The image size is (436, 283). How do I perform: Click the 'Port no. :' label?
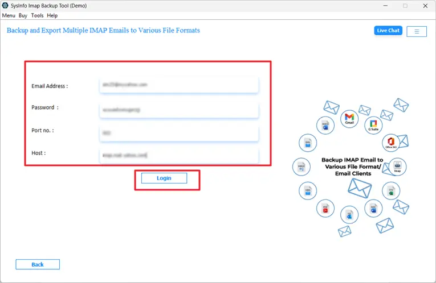point(43,130)
